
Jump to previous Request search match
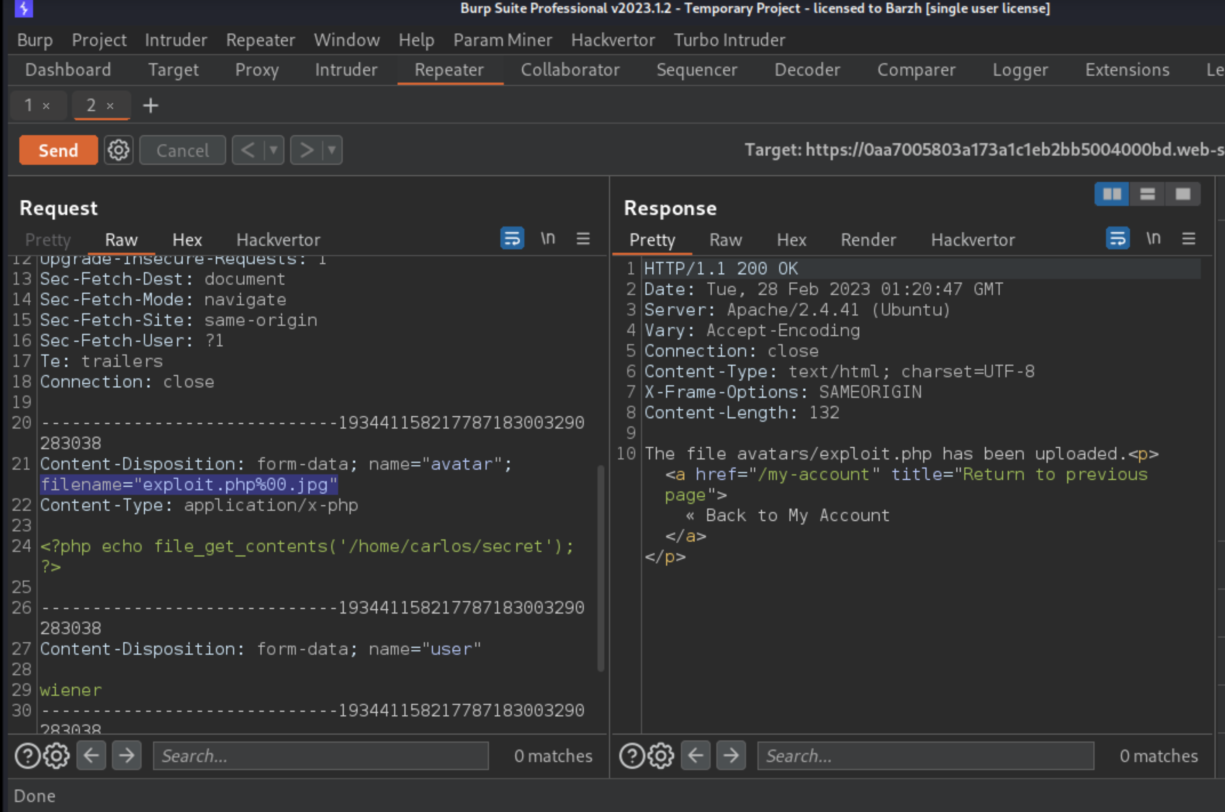[91, 756]
